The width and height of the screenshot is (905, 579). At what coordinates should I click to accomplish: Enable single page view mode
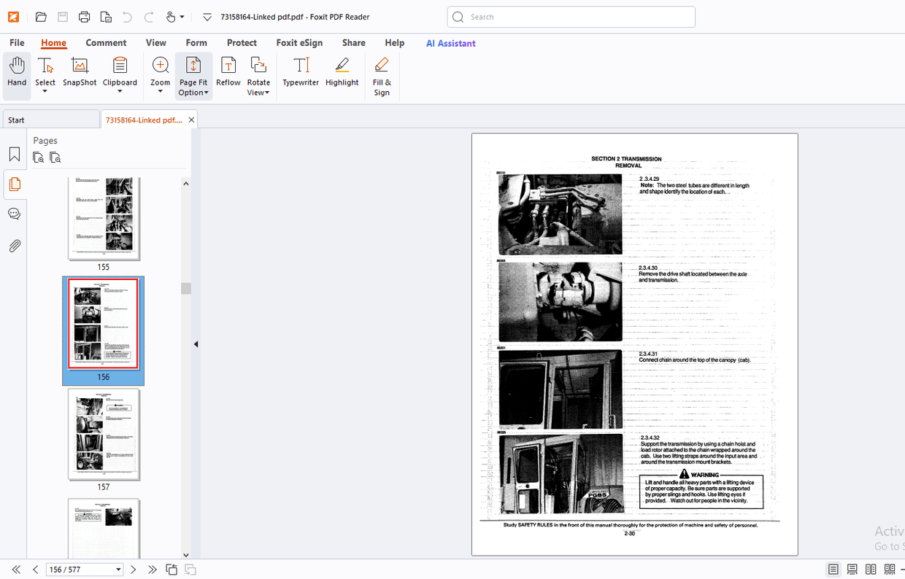(x=833, y=570)
